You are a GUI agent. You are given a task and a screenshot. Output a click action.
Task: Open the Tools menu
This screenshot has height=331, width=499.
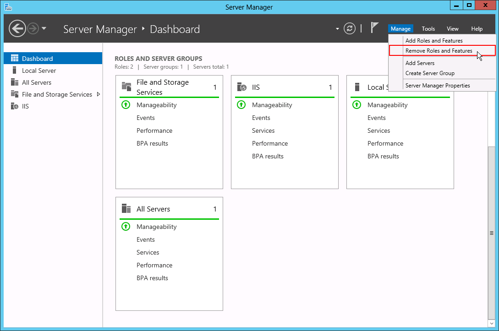point(428,29)
